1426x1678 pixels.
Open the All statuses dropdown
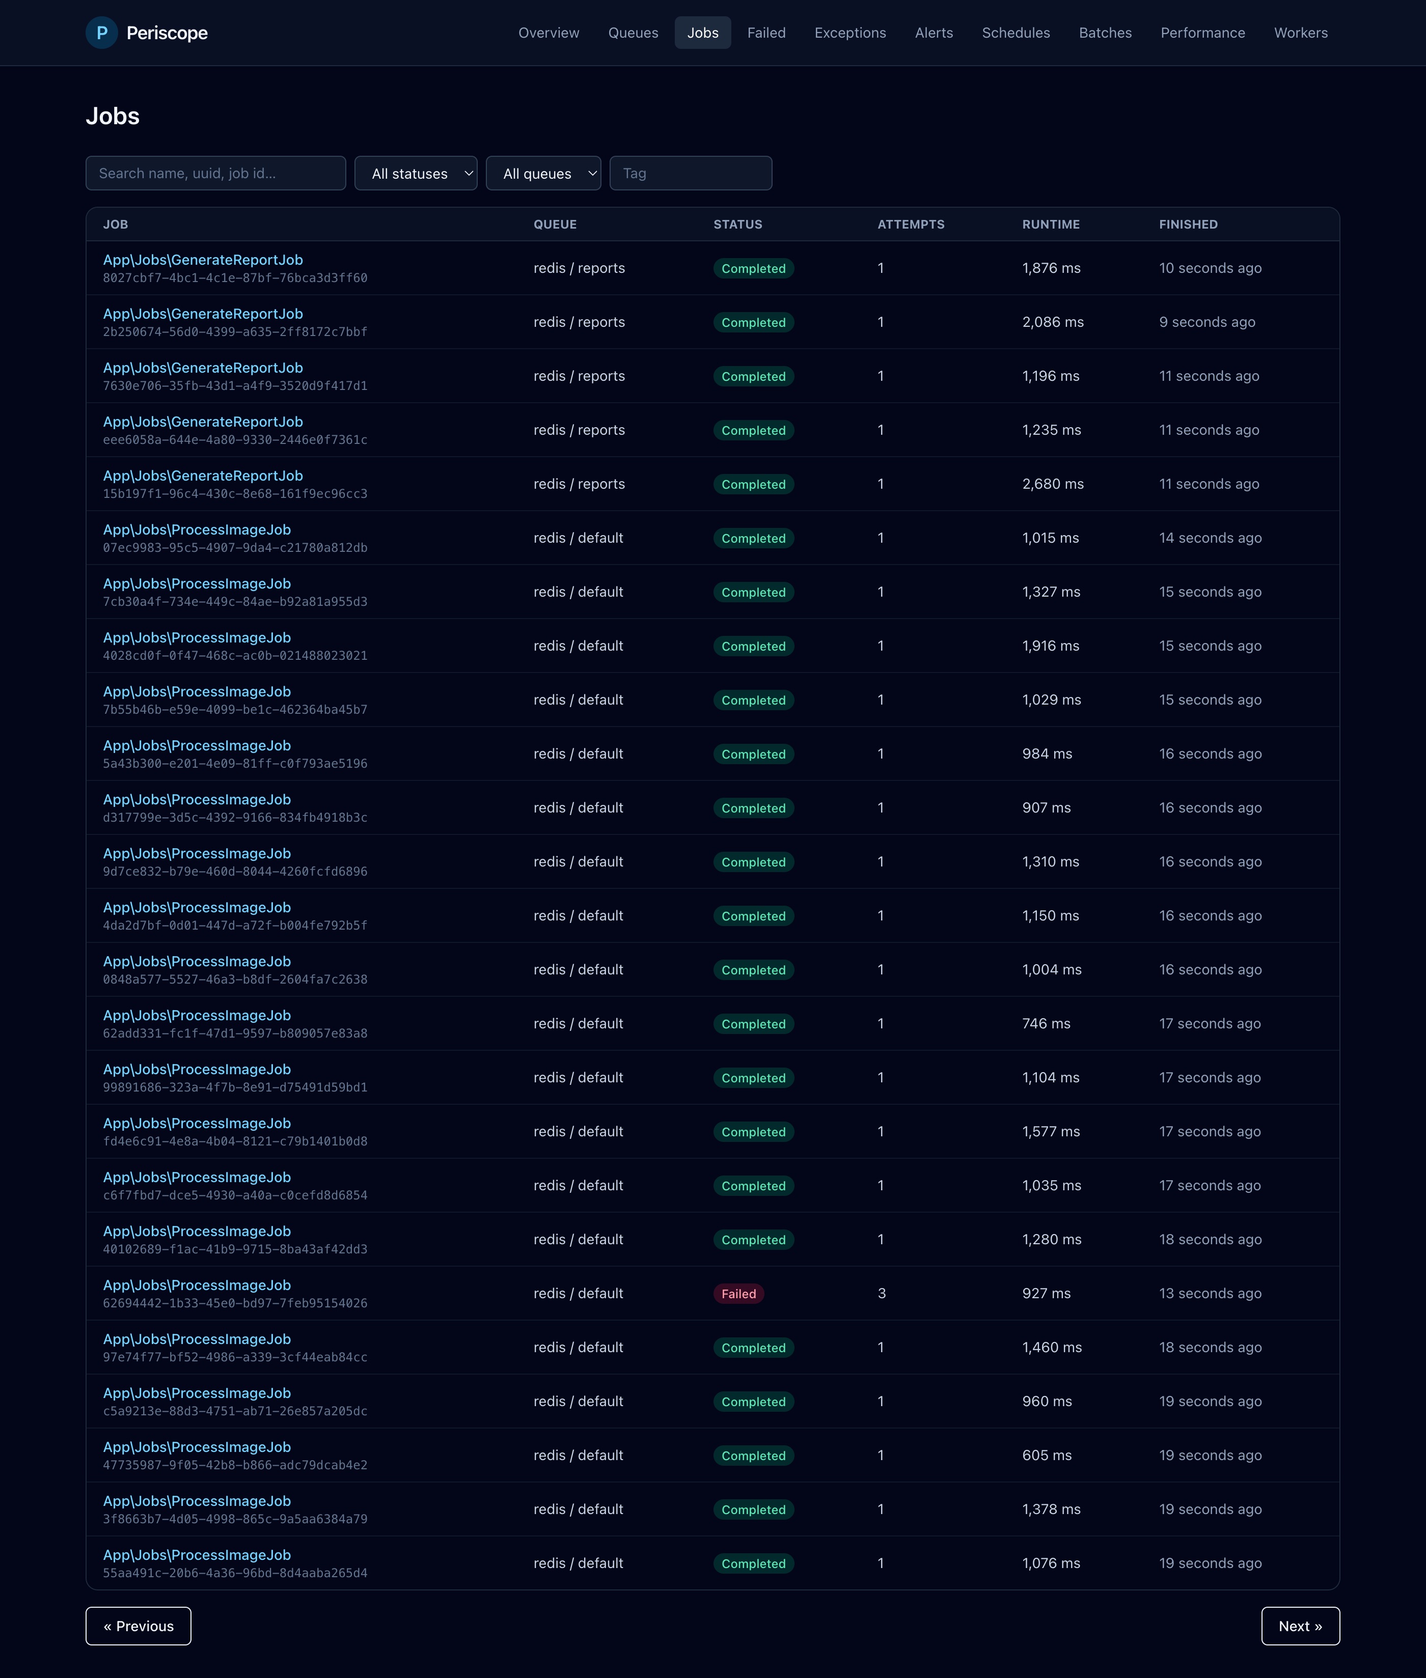pyautogui.click(x=416, y=173)
